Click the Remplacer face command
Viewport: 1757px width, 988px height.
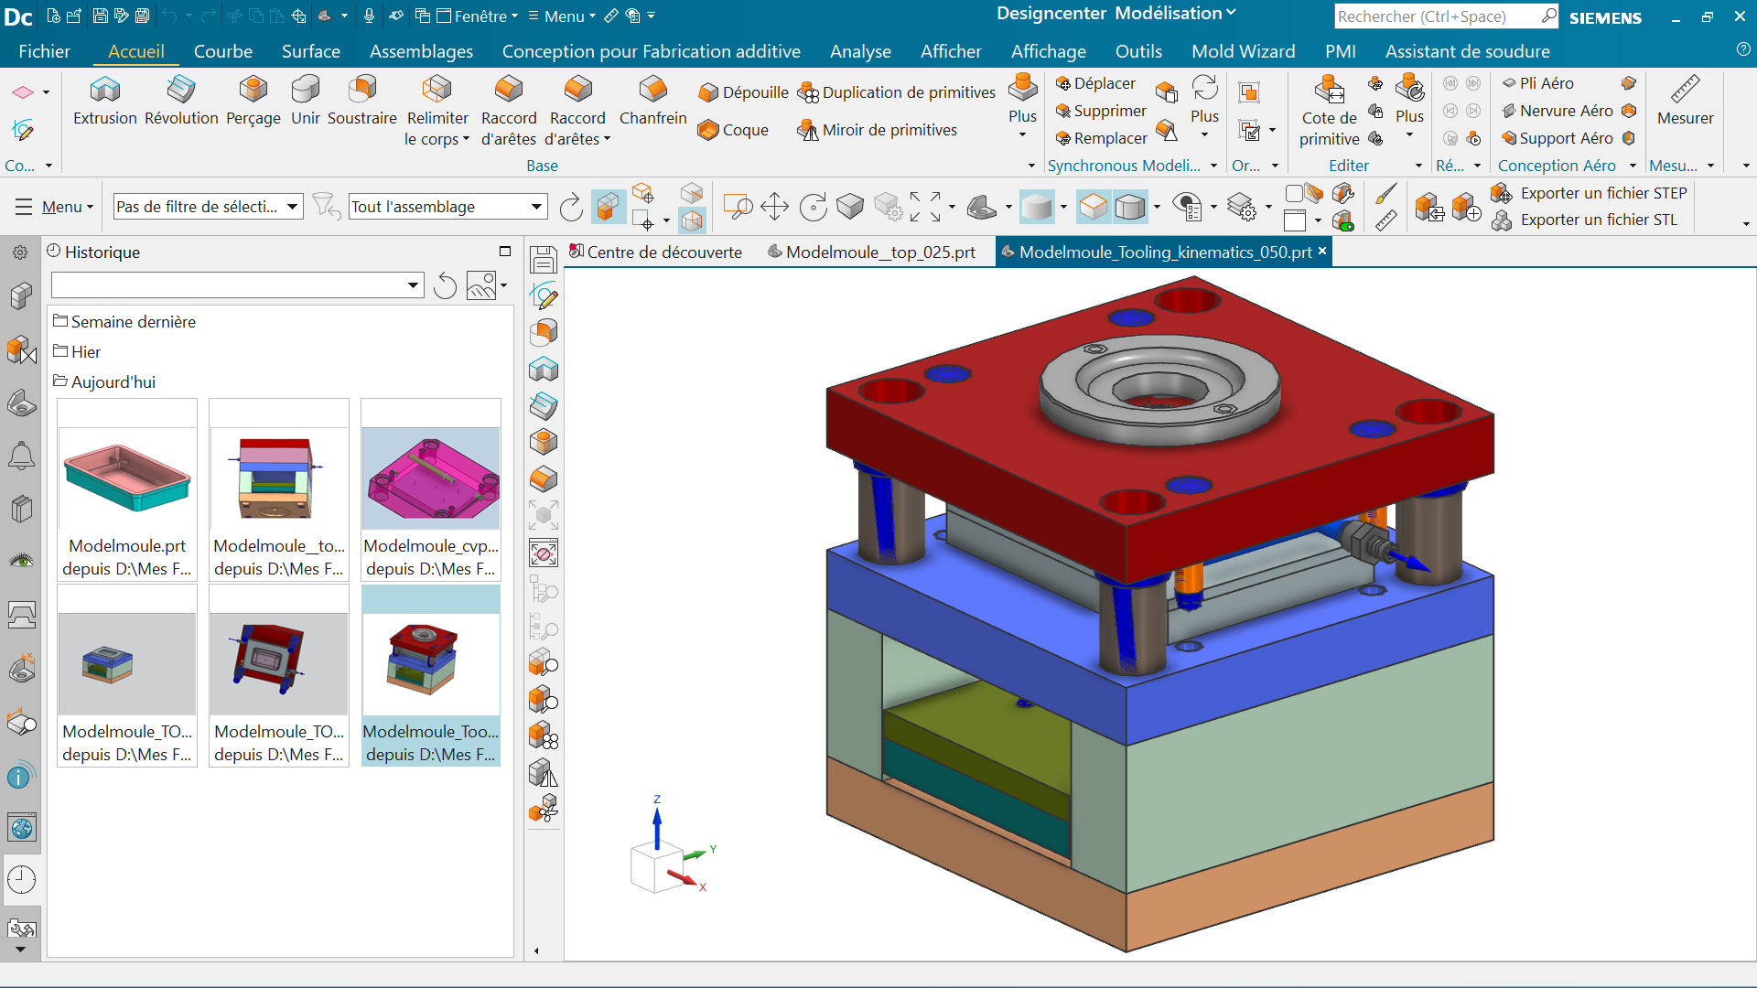1101,138
